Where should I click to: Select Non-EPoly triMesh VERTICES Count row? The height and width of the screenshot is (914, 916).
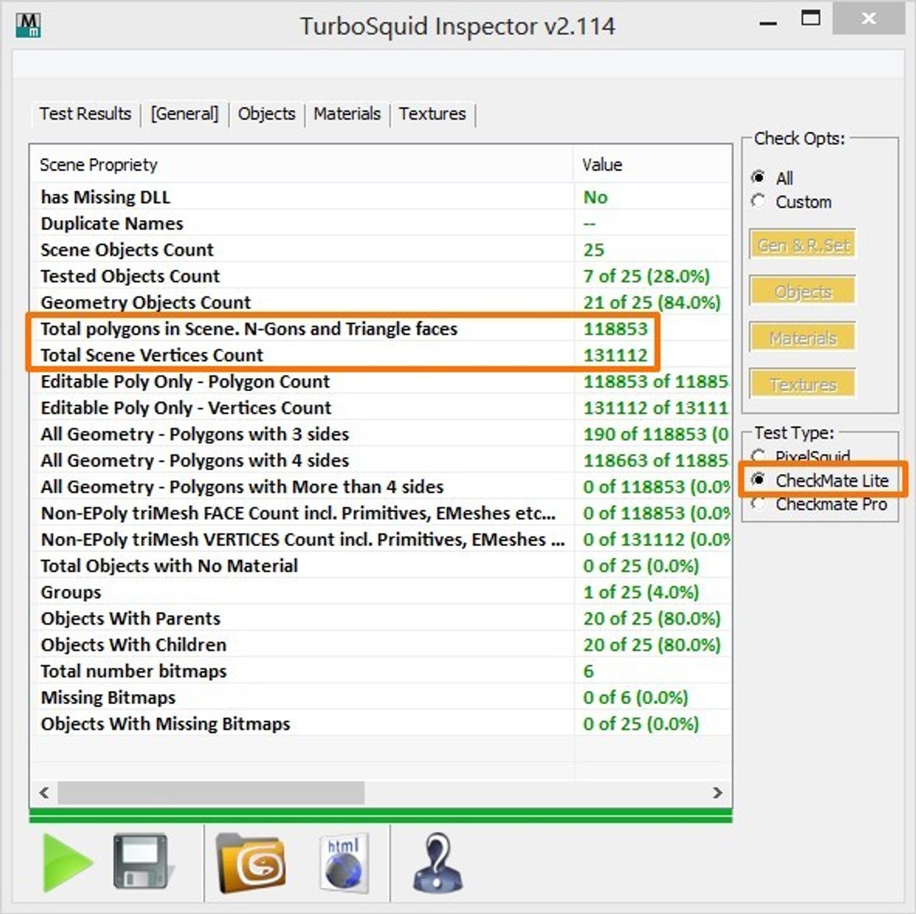(380, 539)
